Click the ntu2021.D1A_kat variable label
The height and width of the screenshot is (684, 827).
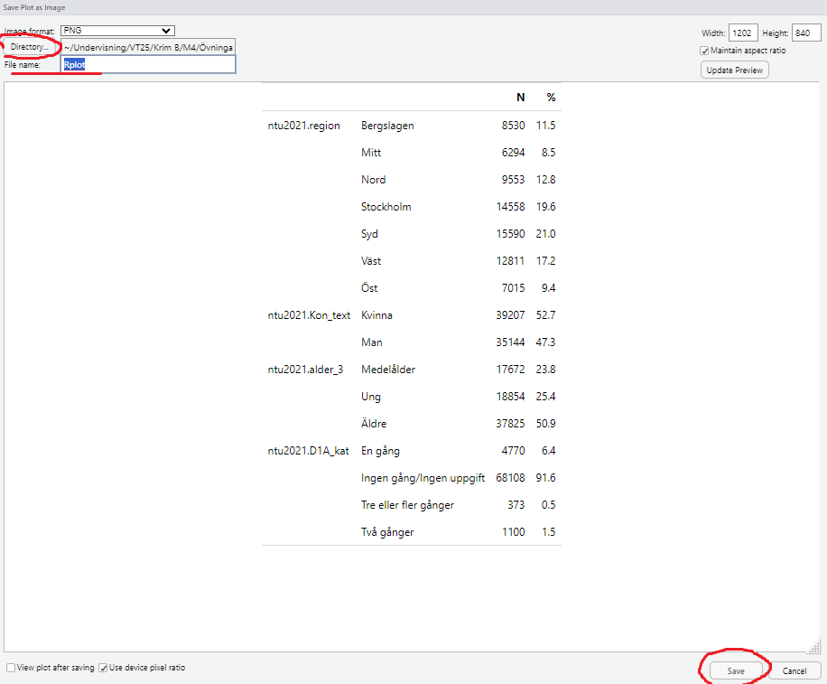[308, 451]
